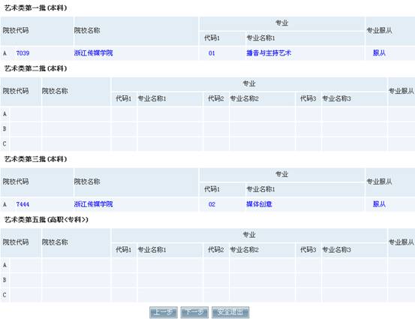Click the 安全退出 button
The width and height of the screenshot is (415, 319).
click(230, 312)
